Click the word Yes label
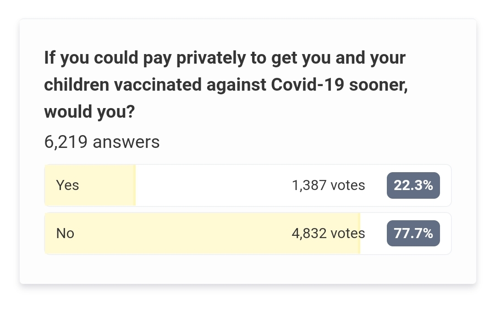The width and height of the screenshot is (495, 310). click(x=67, y=185)
